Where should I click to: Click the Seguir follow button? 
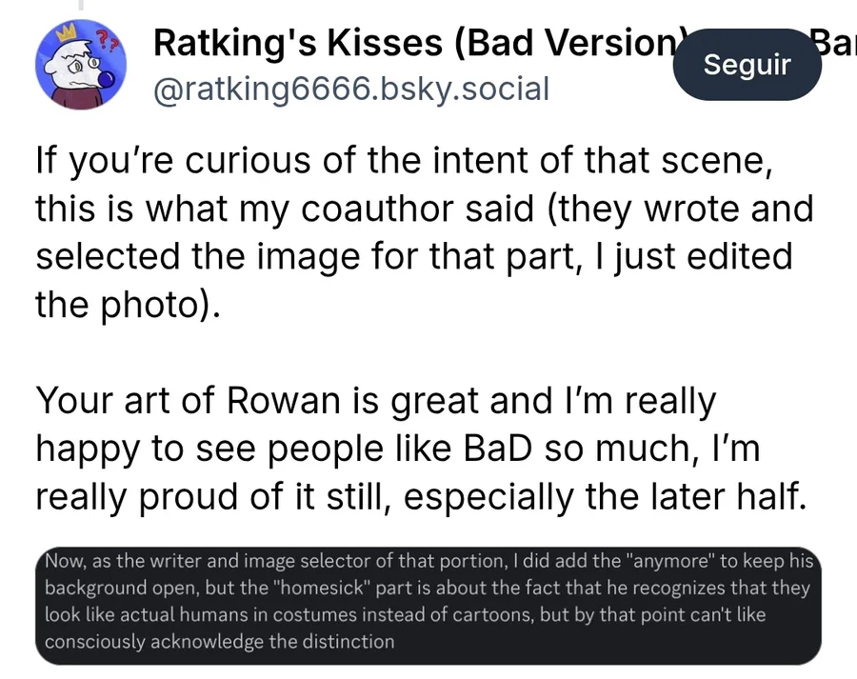747,65
